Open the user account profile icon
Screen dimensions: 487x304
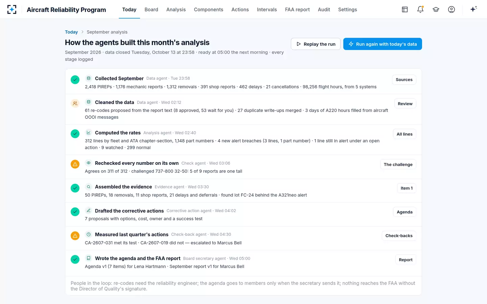click(451, 9)
